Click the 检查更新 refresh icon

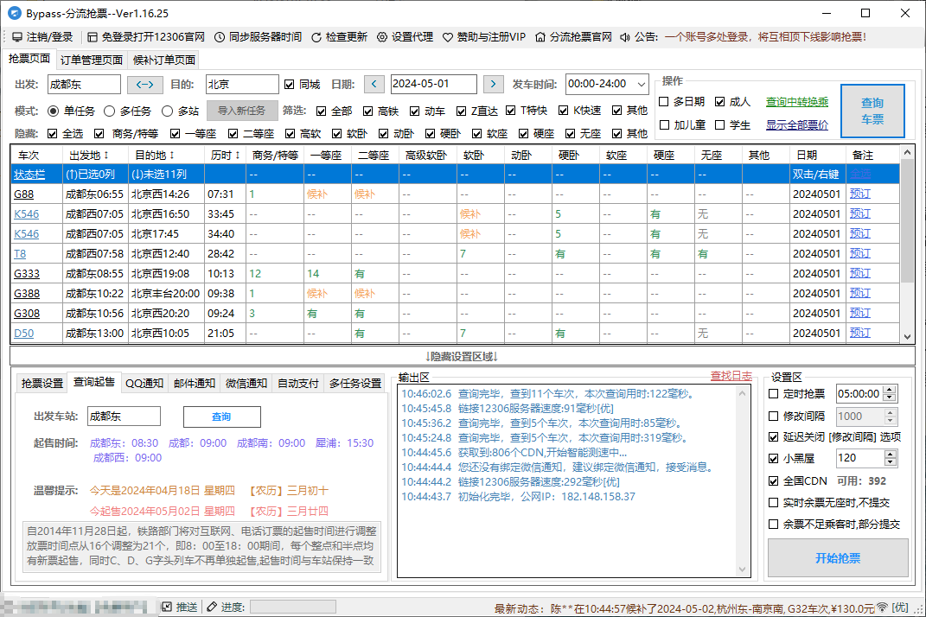tap(316, 37)
